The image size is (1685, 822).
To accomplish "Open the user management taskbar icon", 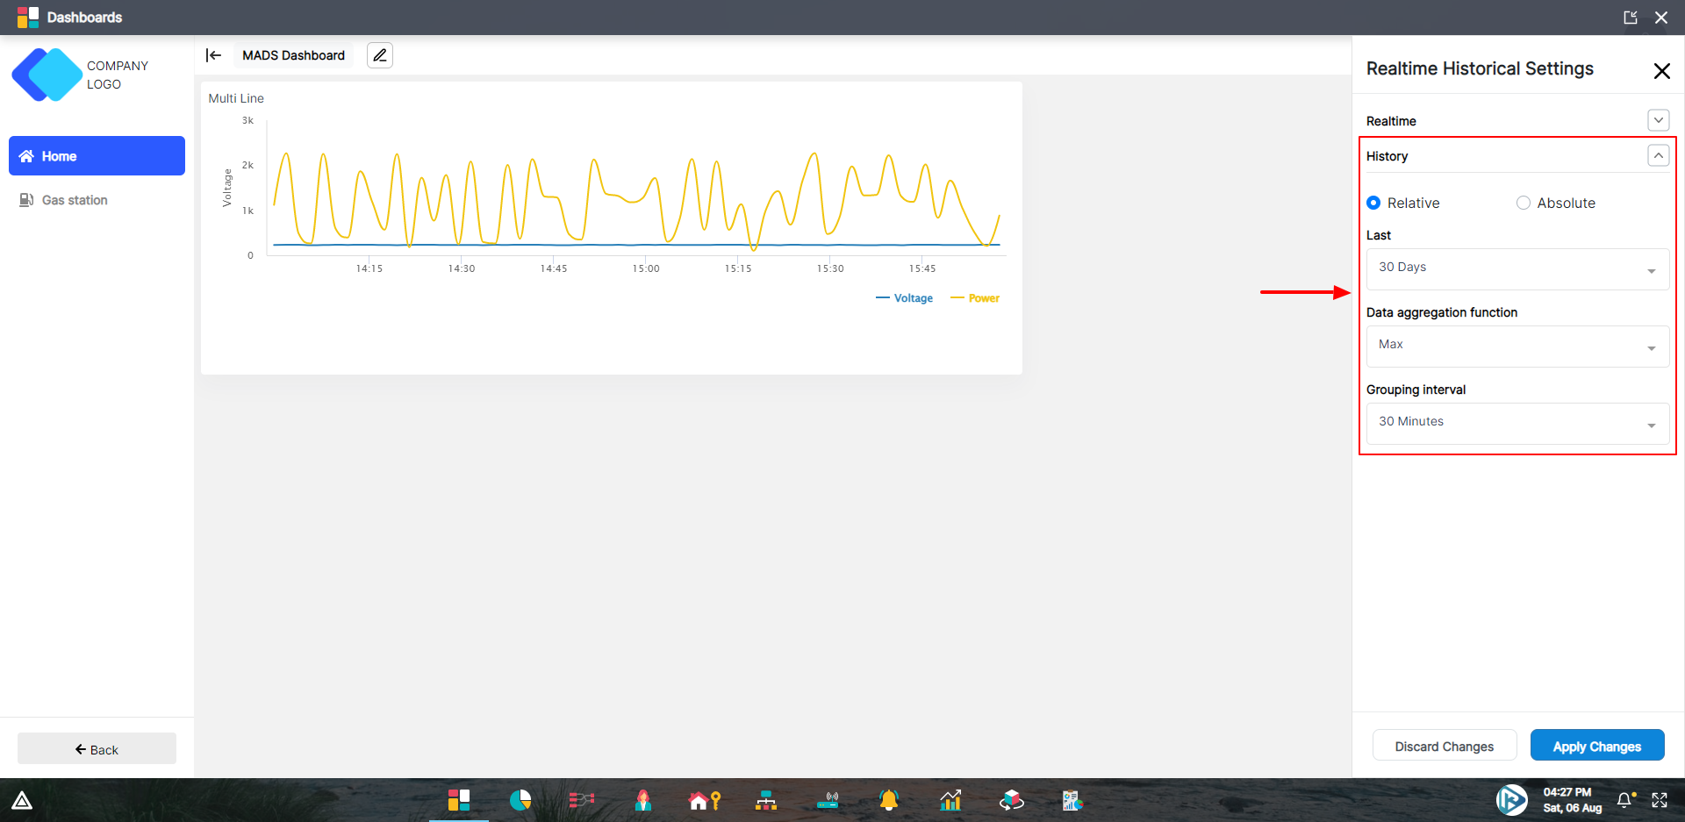I will click(x=642, y=800).
